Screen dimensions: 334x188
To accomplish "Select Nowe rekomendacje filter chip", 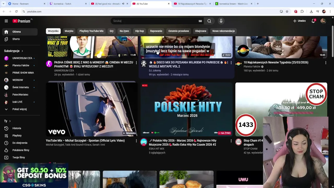I will coord(223,31).
